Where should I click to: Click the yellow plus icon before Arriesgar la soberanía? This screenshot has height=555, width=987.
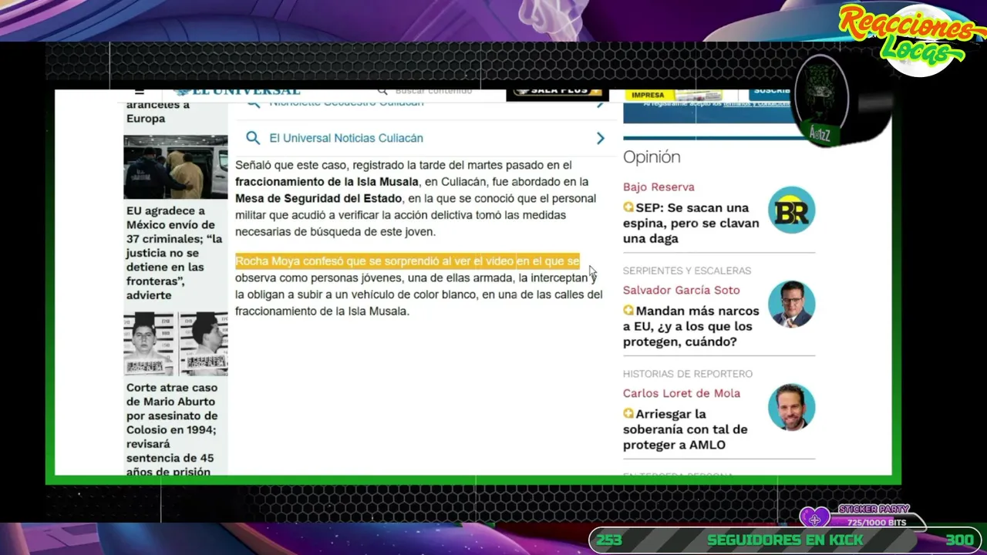point(628,414)
